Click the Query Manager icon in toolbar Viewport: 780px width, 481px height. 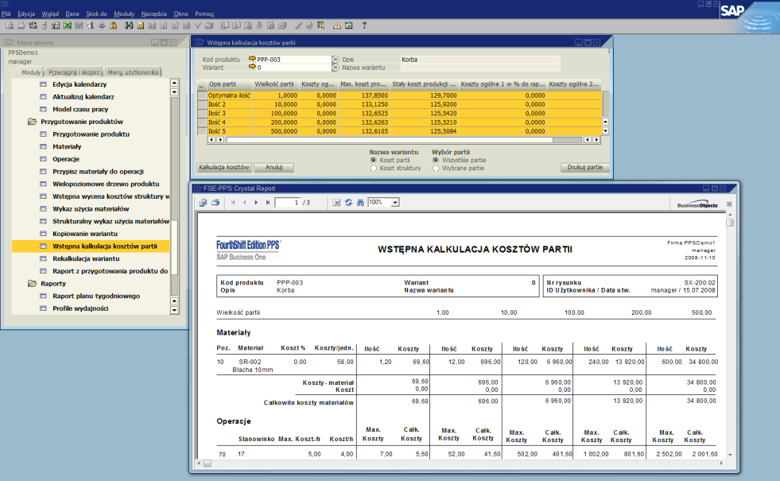pyautogui.click(x=321, y=25)
